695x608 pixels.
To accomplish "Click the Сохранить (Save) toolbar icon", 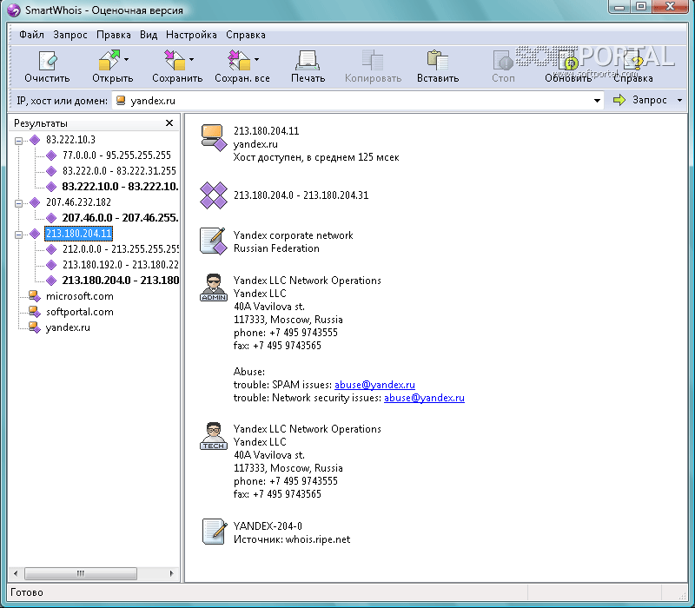I will pyautogui.click(x=175, y=60).
